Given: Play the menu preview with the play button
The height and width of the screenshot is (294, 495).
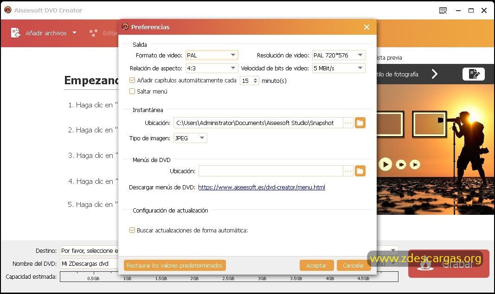Looking at the screenshot, I should click(x=386, y=164).
